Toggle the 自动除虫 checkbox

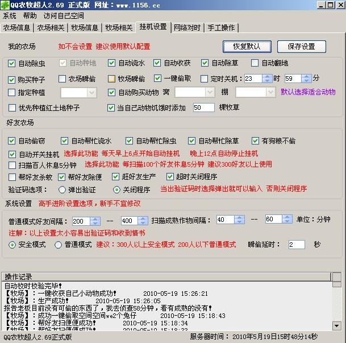pos(11,63)
